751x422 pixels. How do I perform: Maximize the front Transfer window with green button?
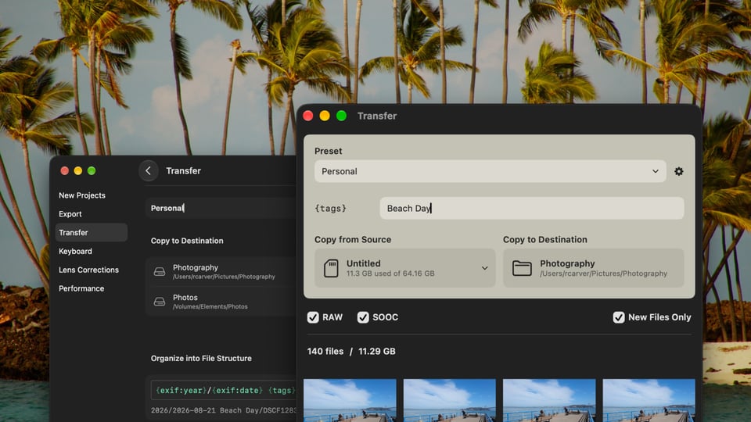click(342, 116)
